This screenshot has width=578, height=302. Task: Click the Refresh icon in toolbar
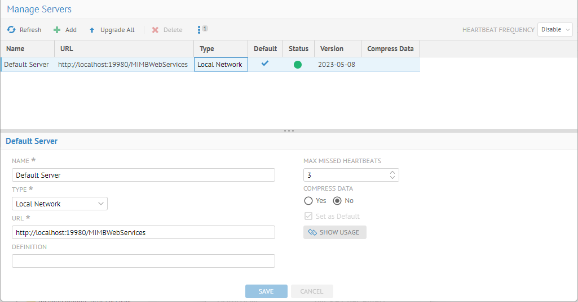click(11, 30)
